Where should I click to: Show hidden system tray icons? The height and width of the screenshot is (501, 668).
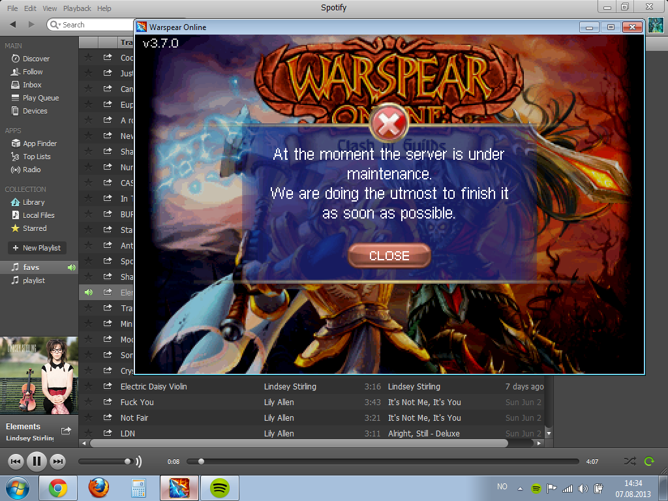point(520,489)
